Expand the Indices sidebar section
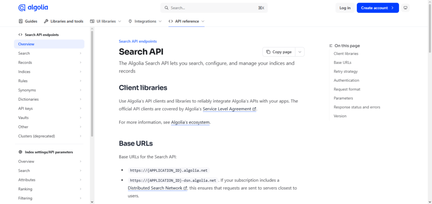 click(81, 72)
